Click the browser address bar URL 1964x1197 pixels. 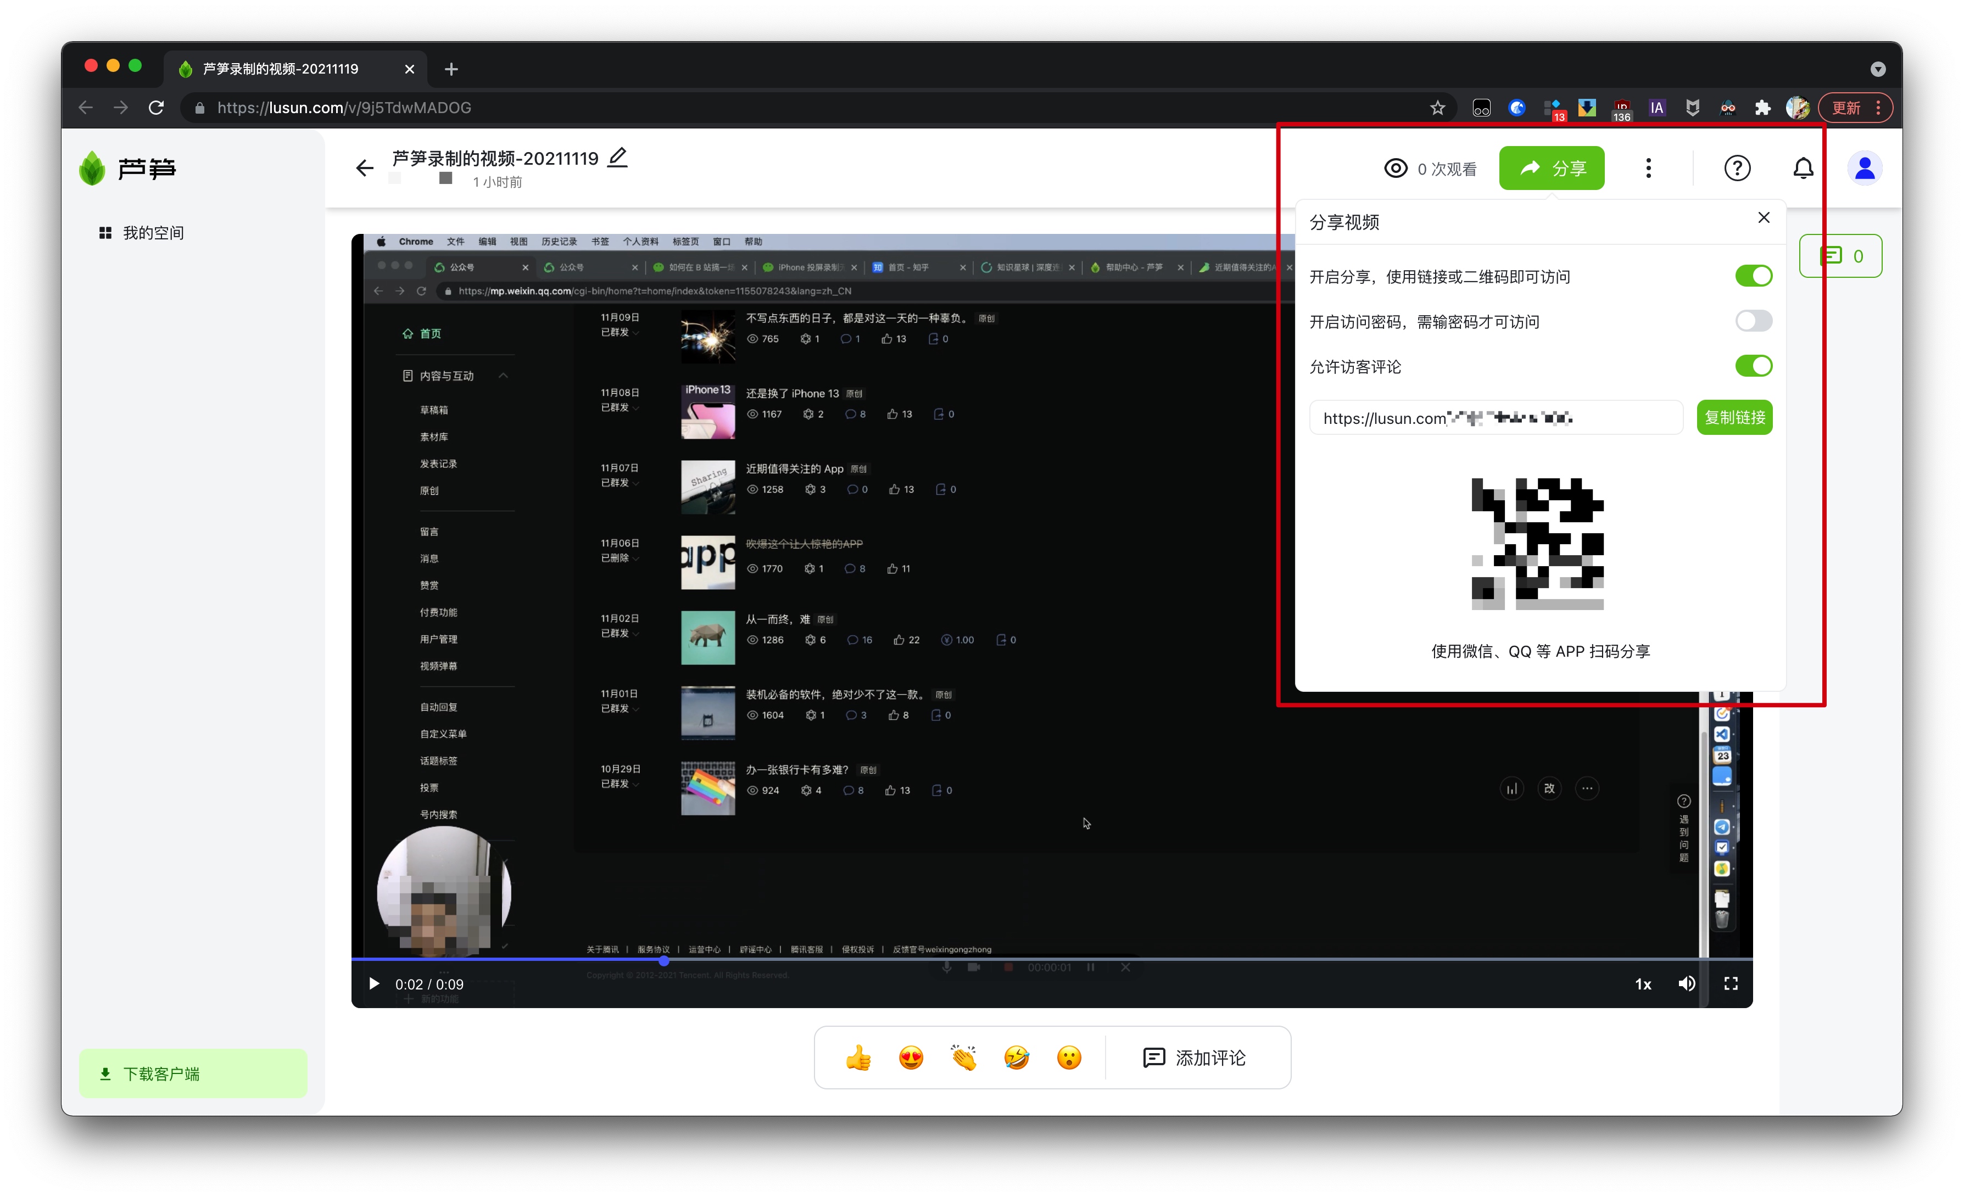[x=344, y=108]
